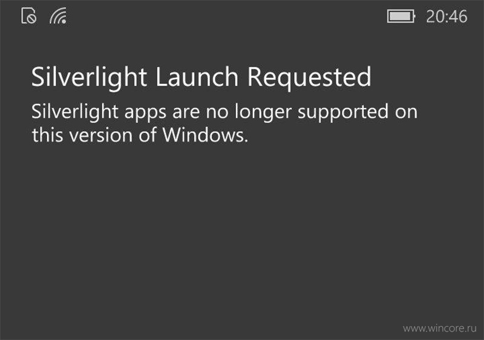Click the word "Windows." in the message
Screen dimensions: 484x340
(x=205, y=135)
